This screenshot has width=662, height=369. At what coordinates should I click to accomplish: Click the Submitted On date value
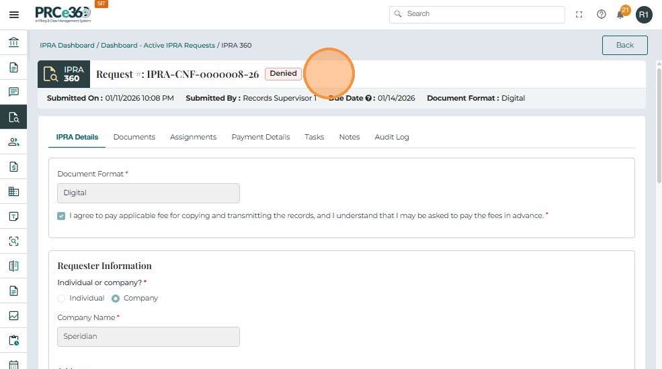coord(139,98)
